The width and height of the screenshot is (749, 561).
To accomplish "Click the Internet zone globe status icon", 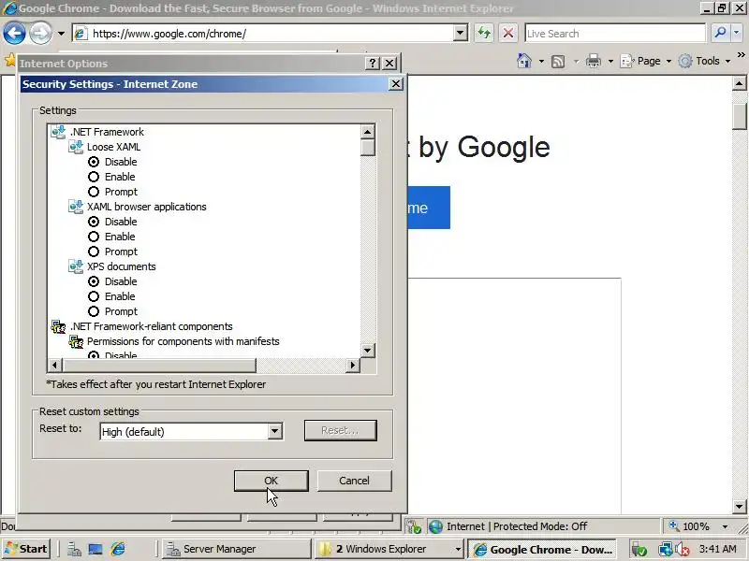I will tap(435, 526).
